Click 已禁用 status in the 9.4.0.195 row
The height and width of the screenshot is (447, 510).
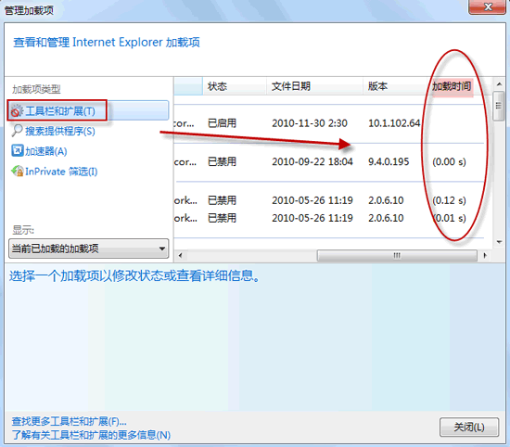[222, 161]
